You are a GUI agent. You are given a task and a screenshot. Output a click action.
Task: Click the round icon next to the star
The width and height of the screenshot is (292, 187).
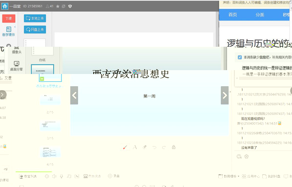pyautogui.click(x=63, y=6)
